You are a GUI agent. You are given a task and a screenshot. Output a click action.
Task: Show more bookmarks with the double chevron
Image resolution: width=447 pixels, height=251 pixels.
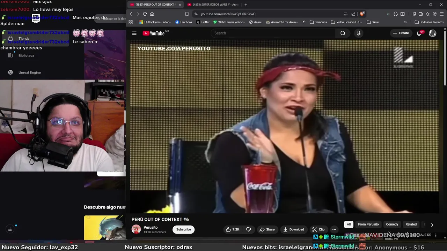405,22
